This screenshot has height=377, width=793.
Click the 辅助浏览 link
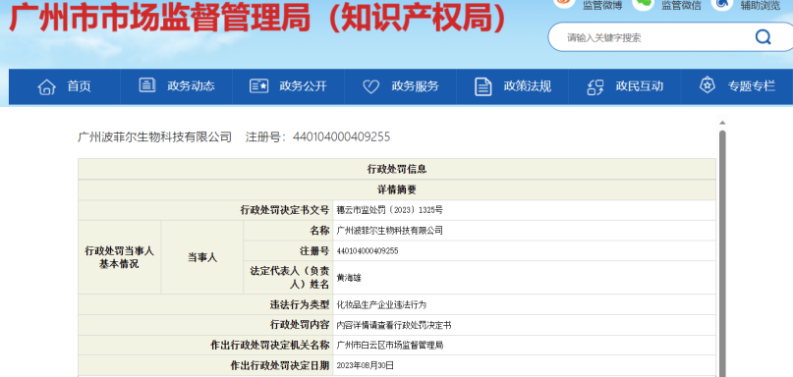(761, 6)
